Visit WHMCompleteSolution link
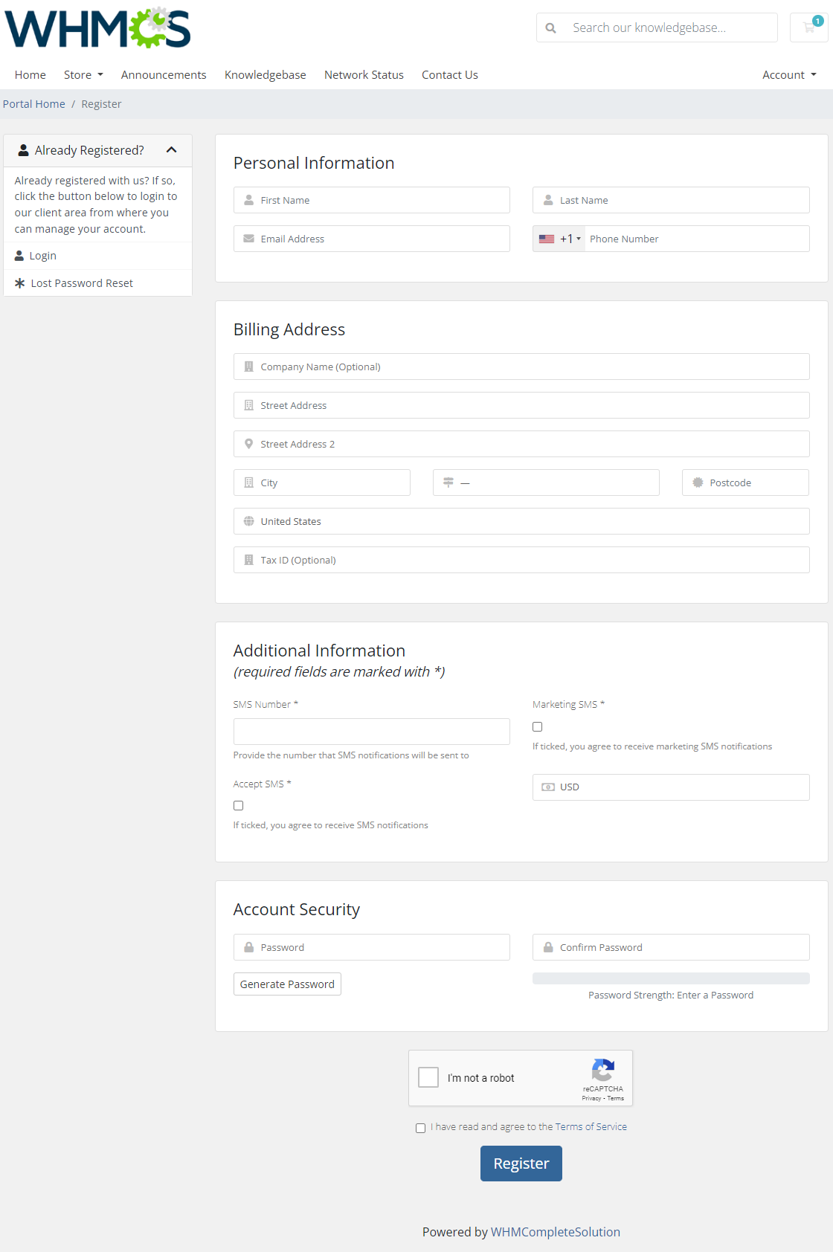 pyautogui.click(x=556, y=1232)
